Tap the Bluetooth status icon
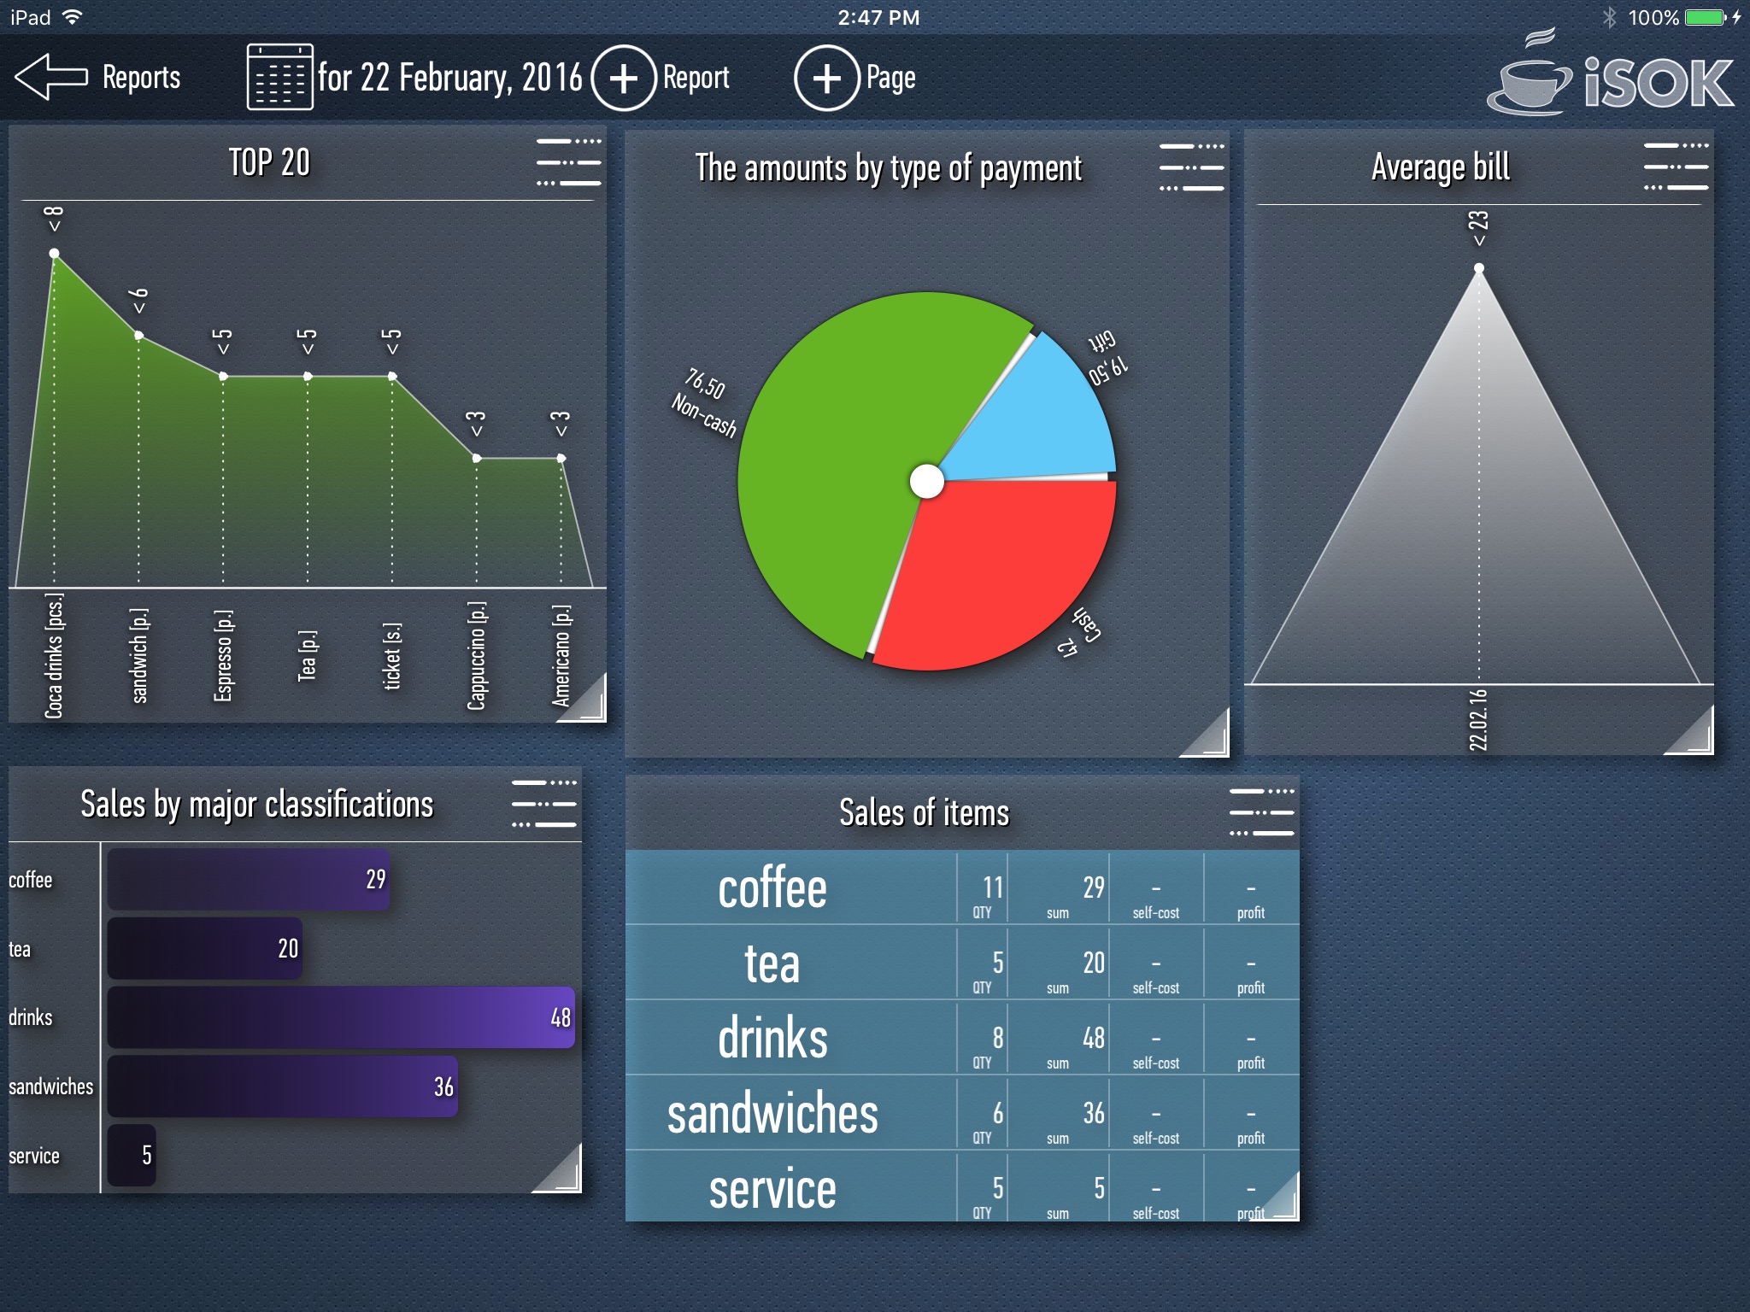1750x1312 pixels. [x=1609, y=17]
